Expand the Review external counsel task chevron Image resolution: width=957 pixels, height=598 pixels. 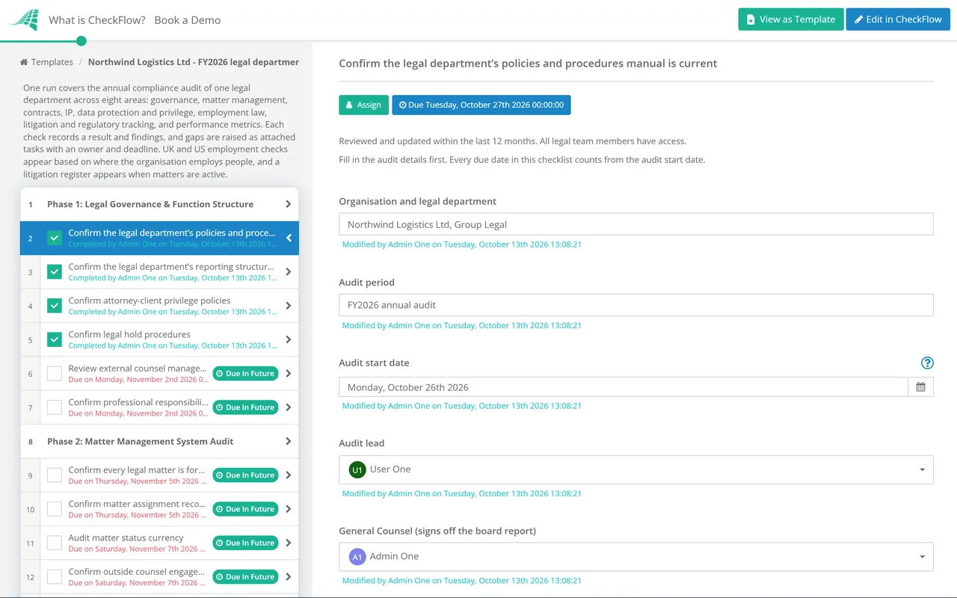pyautogui.click(x=289, y=374)
